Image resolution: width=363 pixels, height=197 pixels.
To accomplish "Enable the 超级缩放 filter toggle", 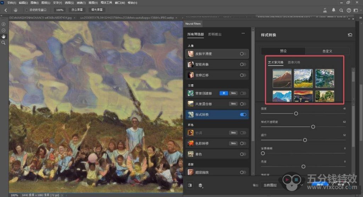I will pyautogui.click(x=243, y=172).
